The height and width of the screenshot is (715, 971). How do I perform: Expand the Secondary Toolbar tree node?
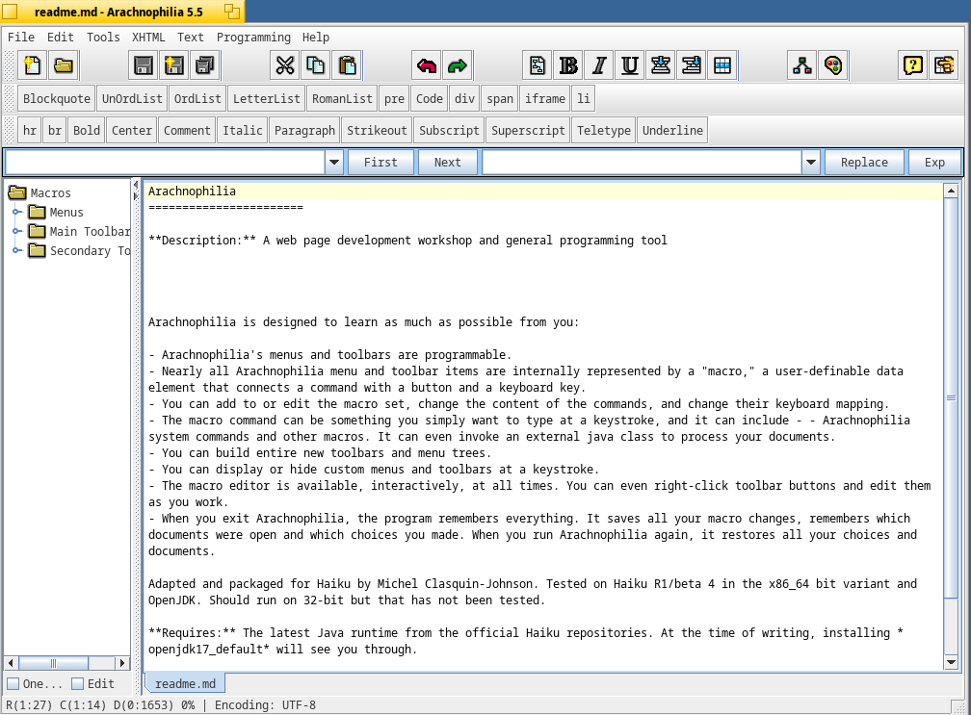coord(17,250)
